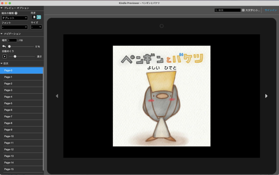Click the table of contents scrollbar
The height and width of the screenshot is (175, 279).
[43, 119]
